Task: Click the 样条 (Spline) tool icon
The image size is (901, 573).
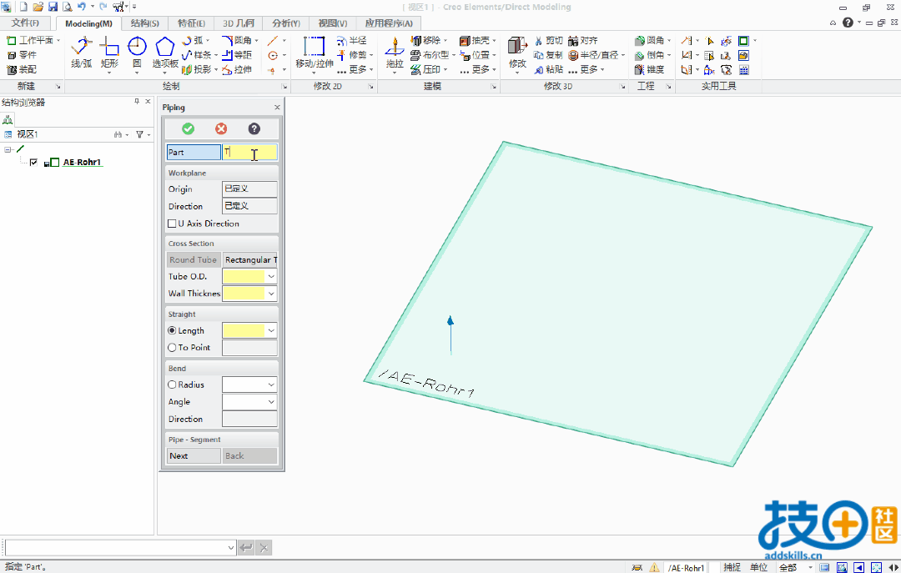Action: tap(197, 55)
